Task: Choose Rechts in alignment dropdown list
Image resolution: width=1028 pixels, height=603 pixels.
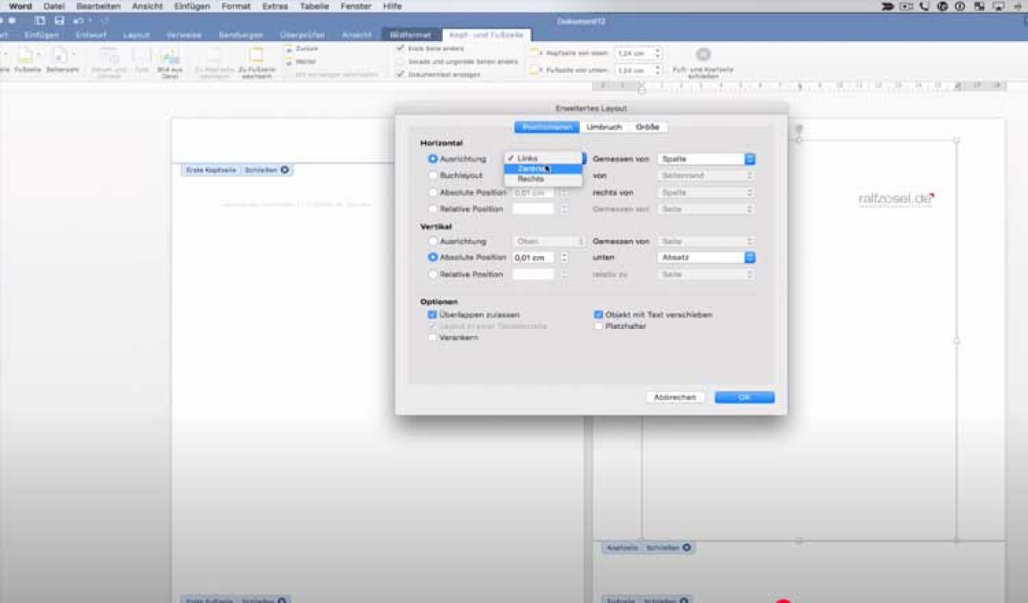Action: tap(542, 179)
